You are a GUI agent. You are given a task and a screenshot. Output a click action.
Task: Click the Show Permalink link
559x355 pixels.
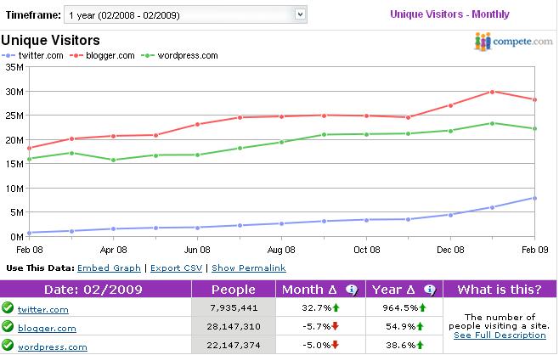pyautogui.click(x=249, y=268)
